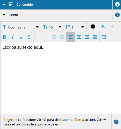Toggle underline formatting
121x129 pixels.
pyautogui.click(x=21, y=37)
